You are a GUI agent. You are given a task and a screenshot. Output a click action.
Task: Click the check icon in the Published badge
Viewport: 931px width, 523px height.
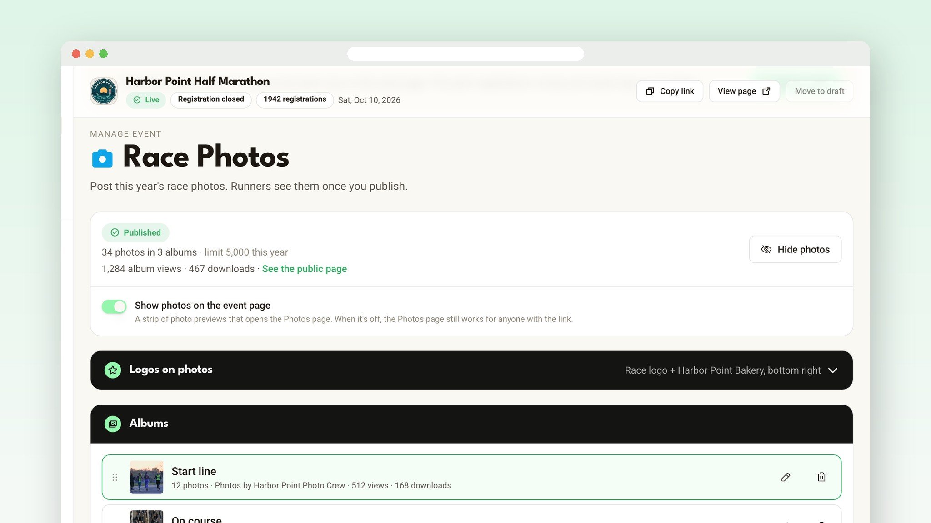pyautogui.click(x=115, y=232)
